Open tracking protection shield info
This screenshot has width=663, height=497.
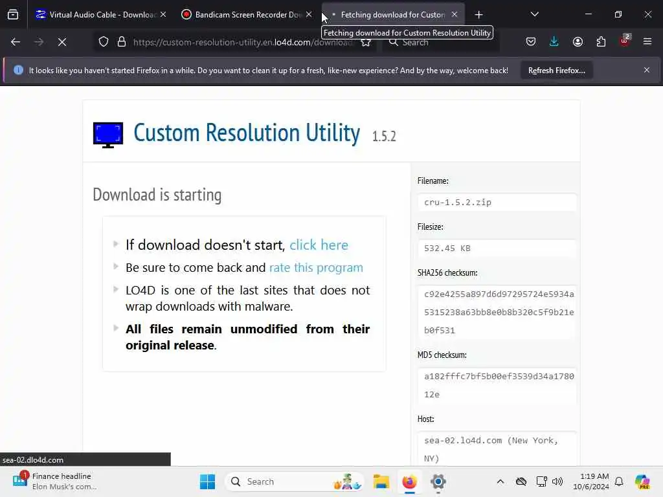pyautogui.click(x=104, y=42)
